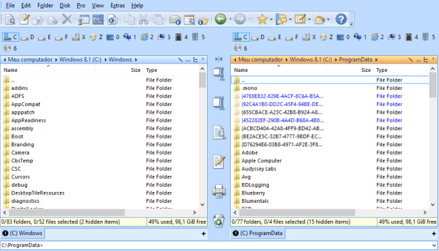
Task: Click right panel horizontal scrollbar right arrow
Action: 425,212
